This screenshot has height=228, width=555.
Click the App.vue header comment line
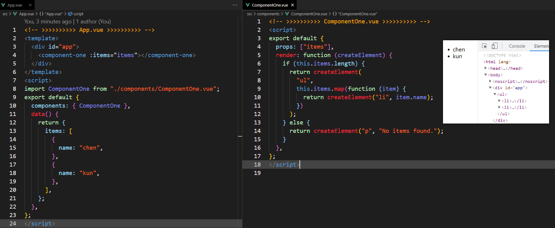[x=89, y=30]
